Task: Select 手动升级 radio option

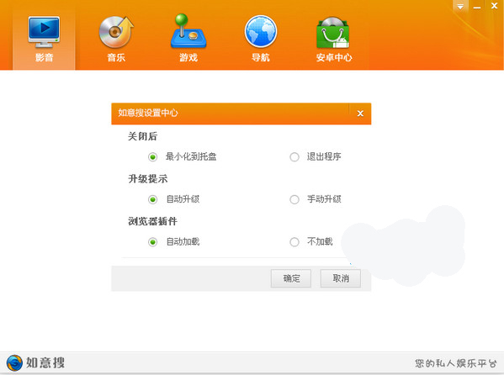Action: (294, 199)
